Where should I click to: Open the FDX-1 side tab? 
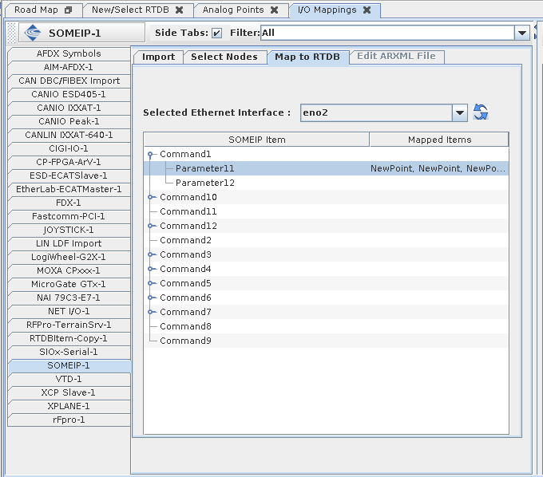tap(69, 203)
